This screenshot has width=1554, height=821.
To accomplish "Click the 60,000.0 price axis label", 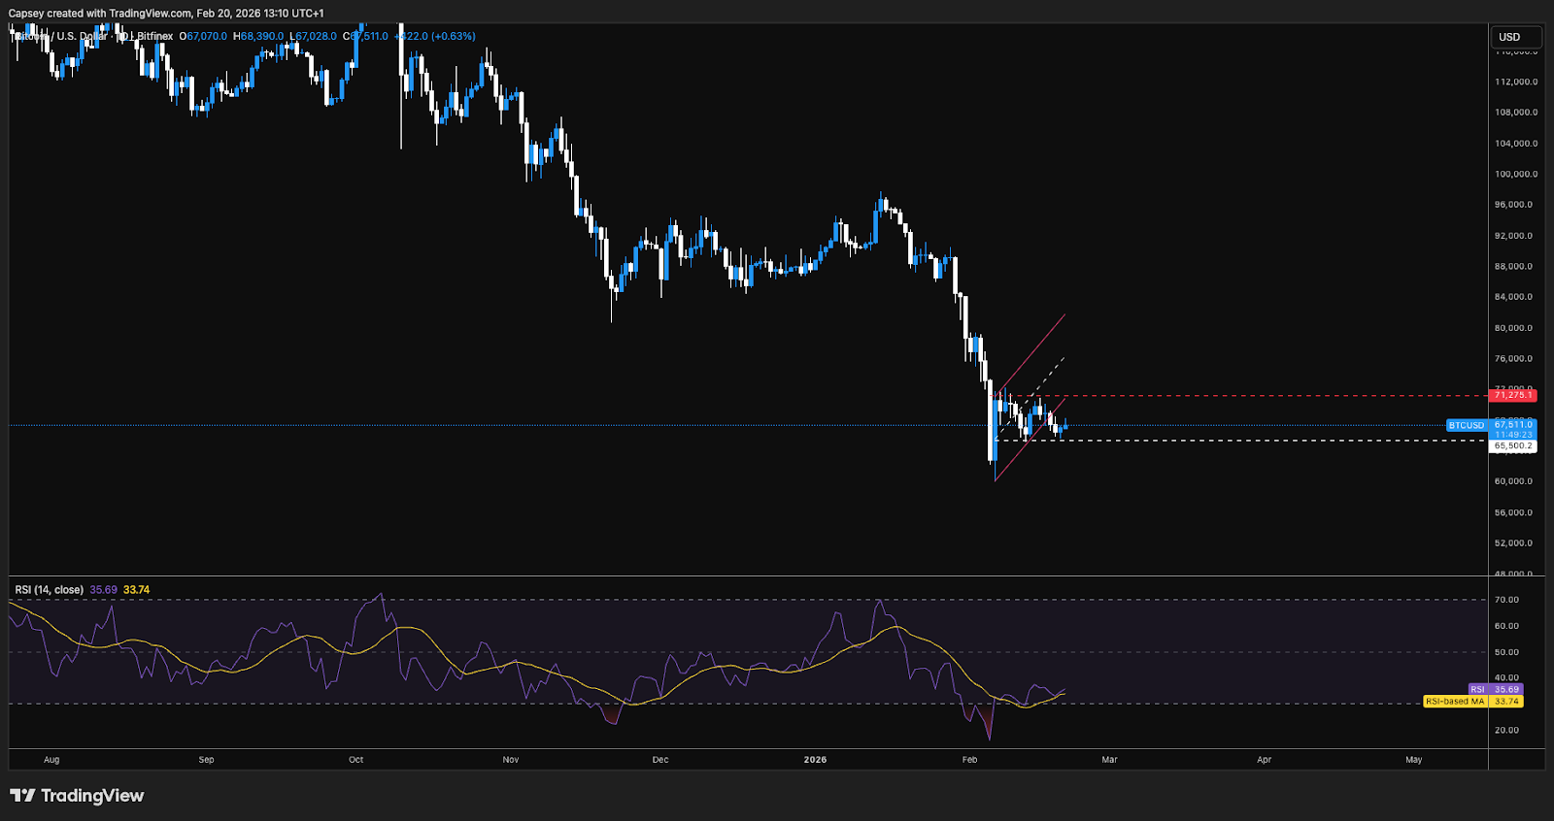I will pos(1514,481).
